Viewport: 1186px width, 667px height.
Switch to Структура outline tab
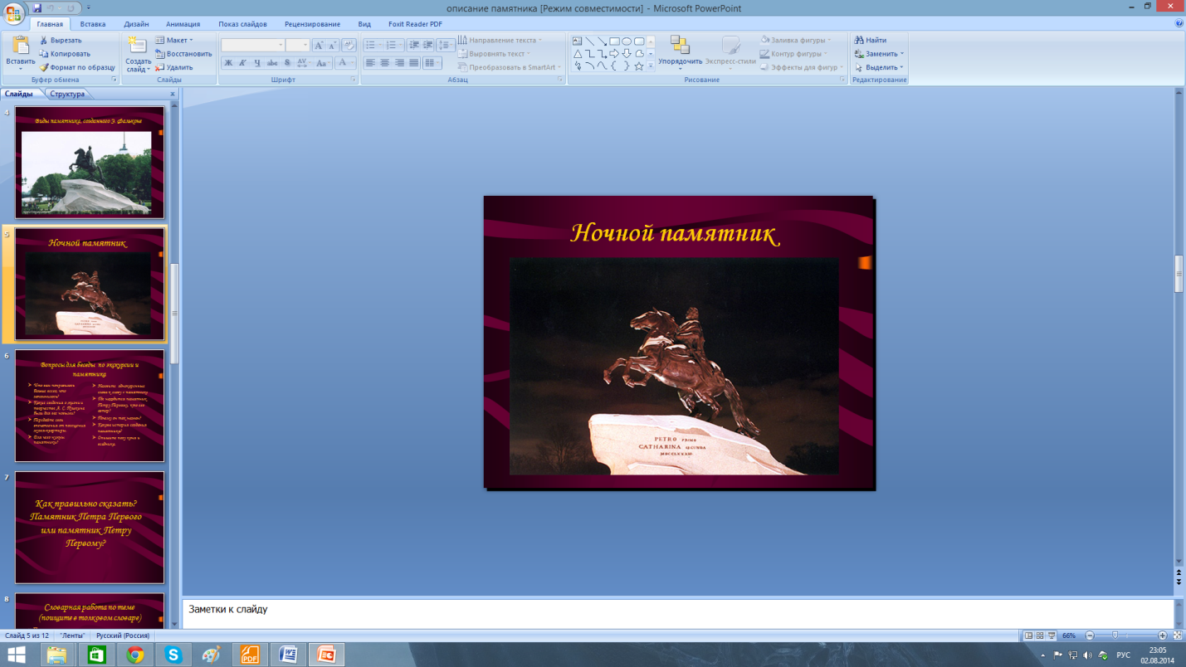coord(67,94)
